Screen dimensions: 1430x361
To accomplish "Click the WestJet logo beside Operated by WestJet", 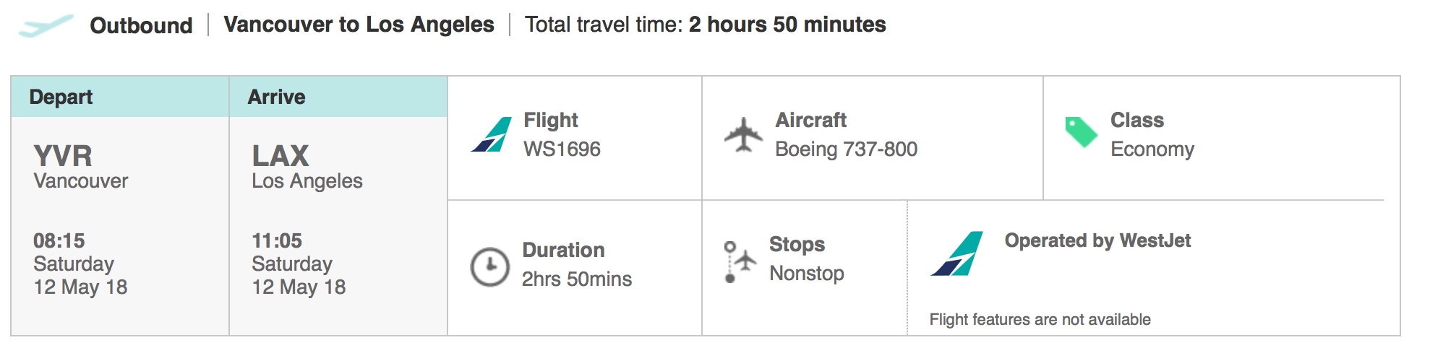I will [x=956, y=253].
